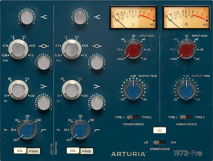Image resolution: width=213 pixels, height=161 pixels.
Task: Click left EQ high shelf icon
Action: pos(43,16)
